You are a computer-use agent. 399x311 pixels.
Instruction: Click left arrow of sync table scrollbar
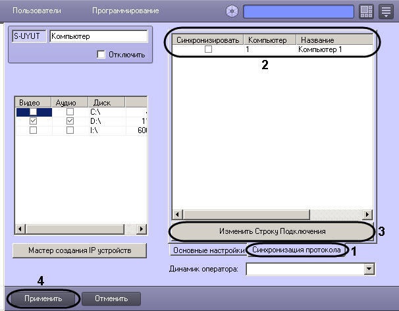[176, 215]
